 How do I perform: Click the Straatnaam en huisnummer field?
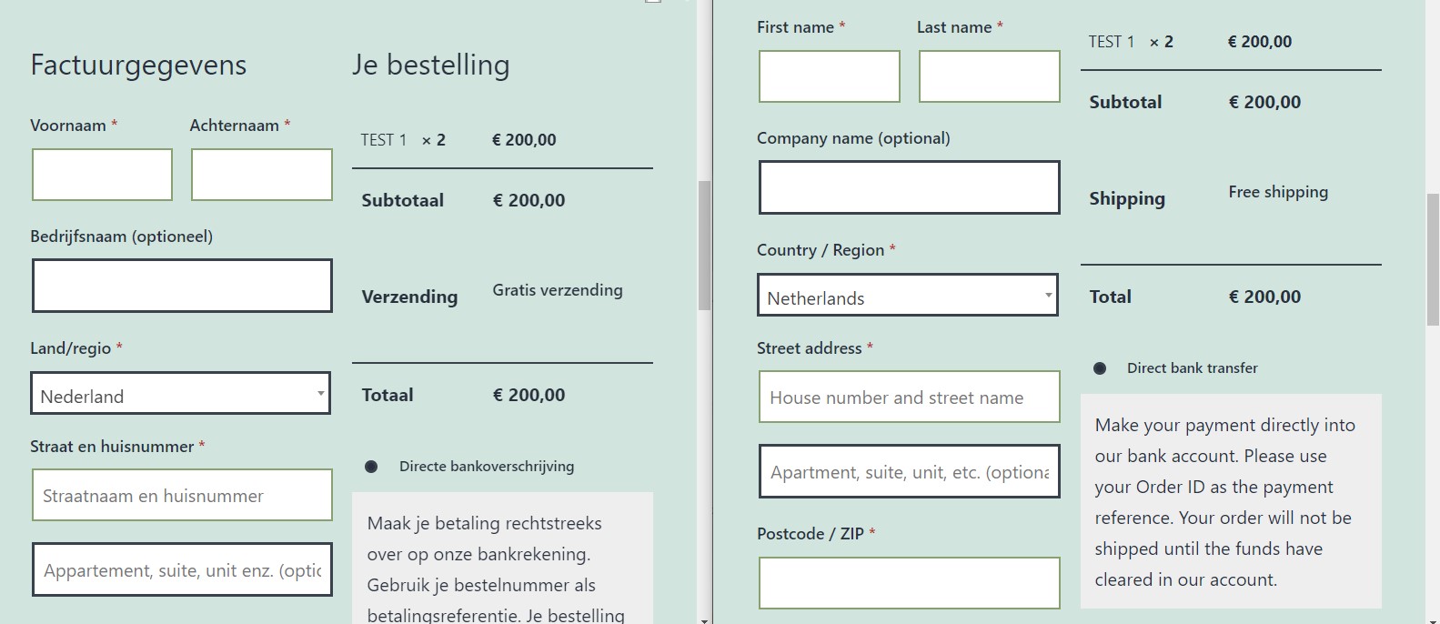(182, 495)
